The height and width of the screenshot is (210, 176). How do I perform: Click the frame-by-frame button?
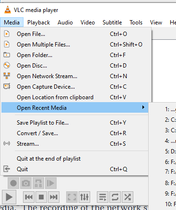click(51, 183)
